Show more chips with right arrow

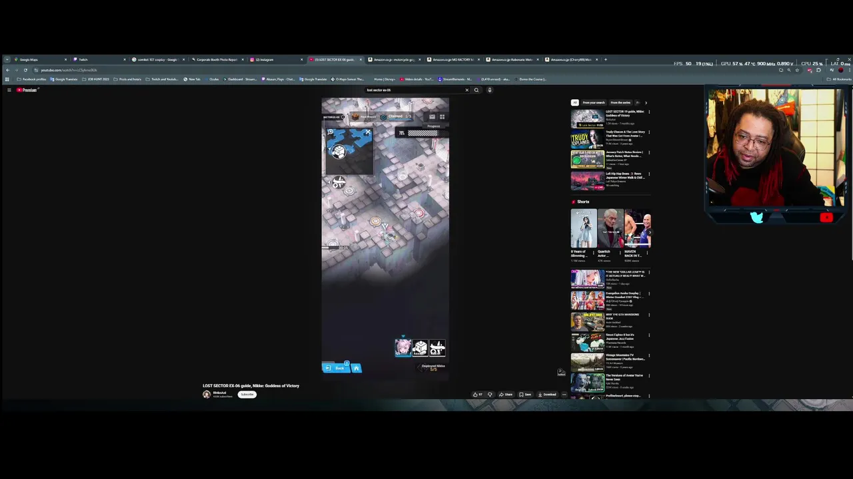645,102
